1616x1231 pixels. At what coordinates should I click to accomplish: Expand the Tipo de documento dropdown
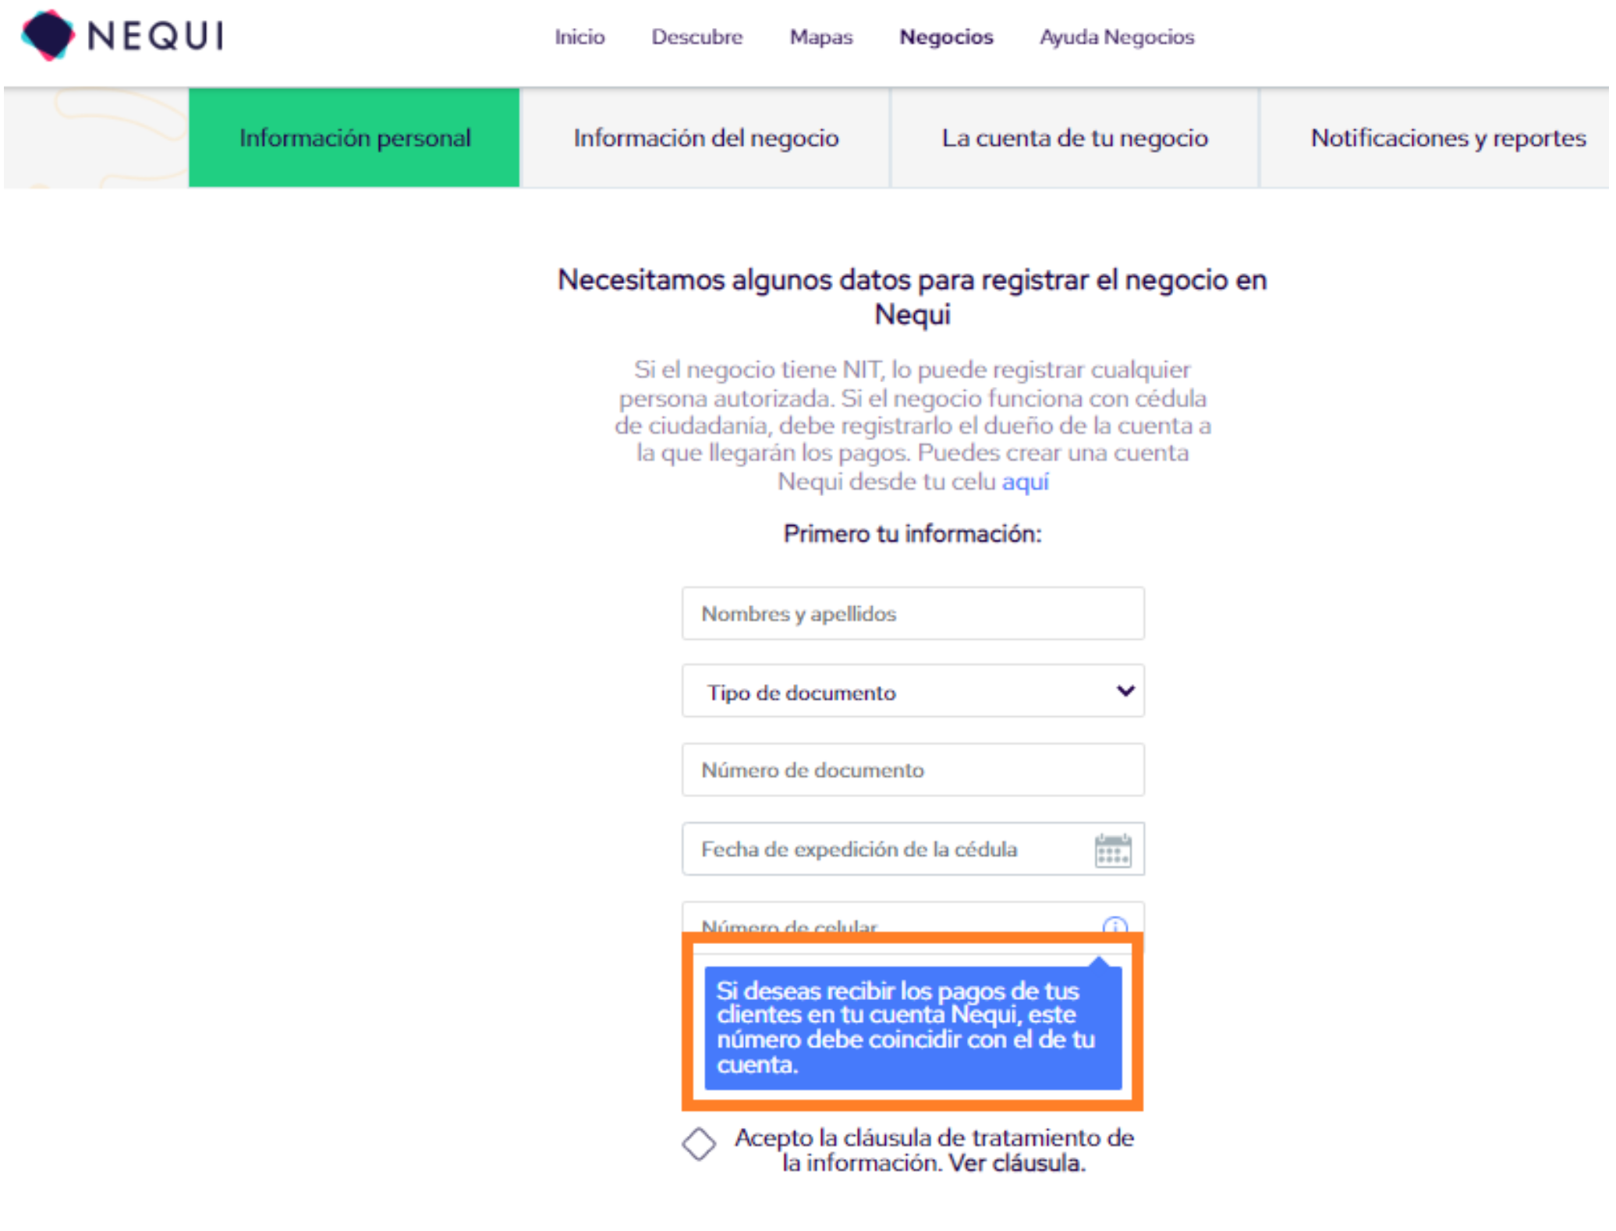point(913,691)
